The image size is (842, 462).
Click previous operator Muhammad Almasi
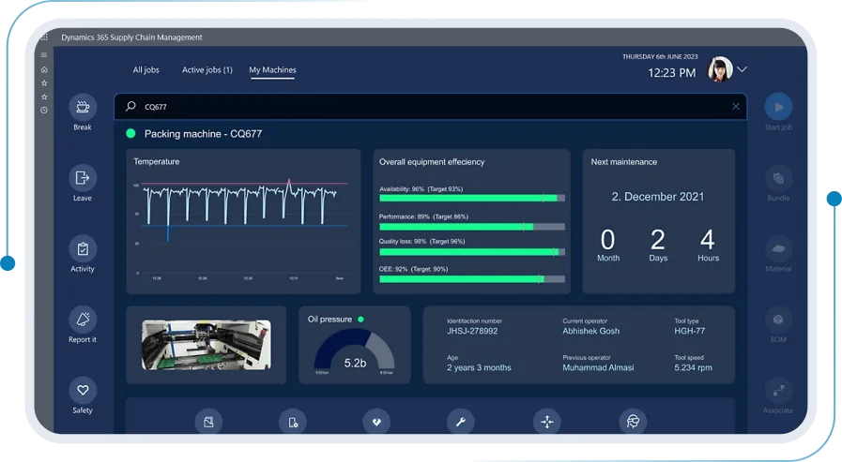coord(598,367)
